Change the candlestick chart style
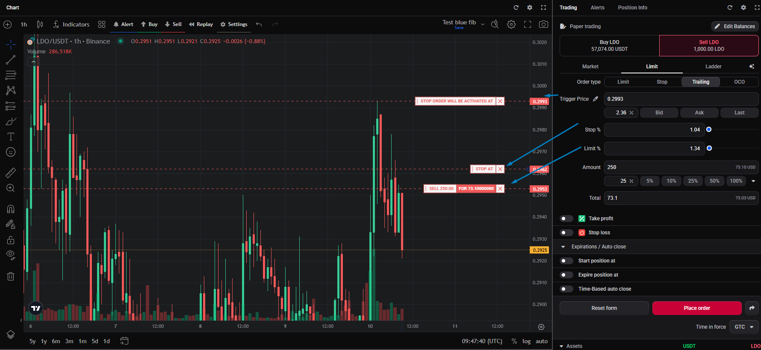 tap(40, 24)
